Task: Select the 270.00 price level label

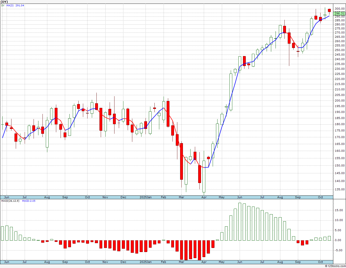Action: point(340,33)
